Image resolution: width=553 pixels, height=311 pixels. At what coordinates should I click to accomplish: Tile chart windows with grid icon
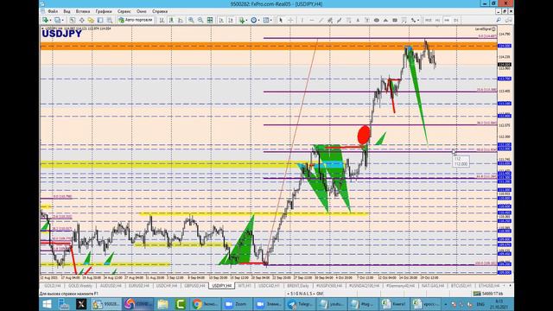tap(210, 20)
